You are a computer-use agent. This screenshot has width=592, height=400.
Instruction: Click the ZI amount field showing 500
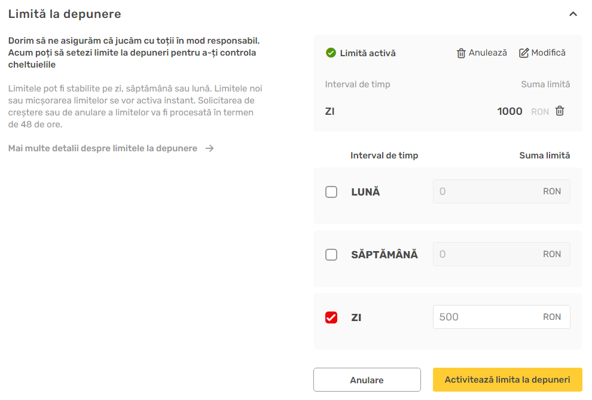[501, 317]
